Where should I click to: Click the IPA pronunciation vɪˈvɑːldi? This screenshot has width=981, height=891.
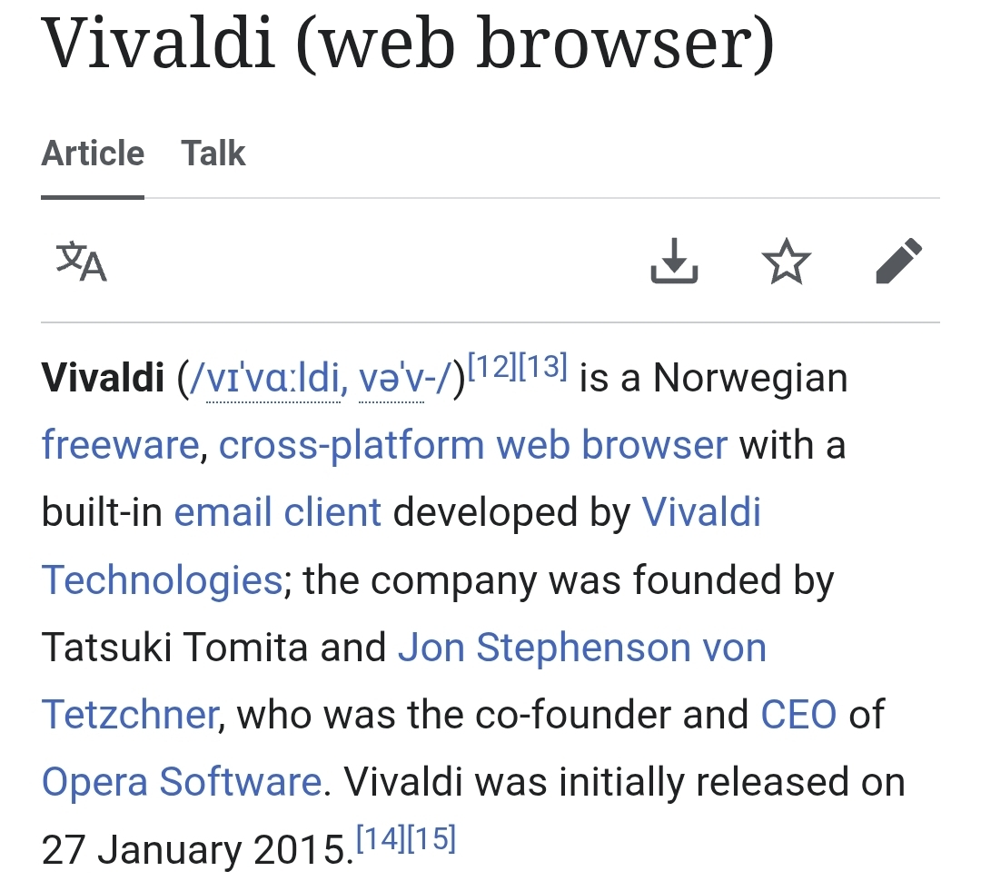(x=272, y=379)
